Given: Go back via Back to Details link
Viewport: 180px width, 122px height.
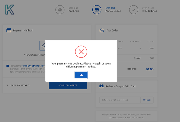Looking at the screenshot, I should pyautogui.click(x=20, y=85).
